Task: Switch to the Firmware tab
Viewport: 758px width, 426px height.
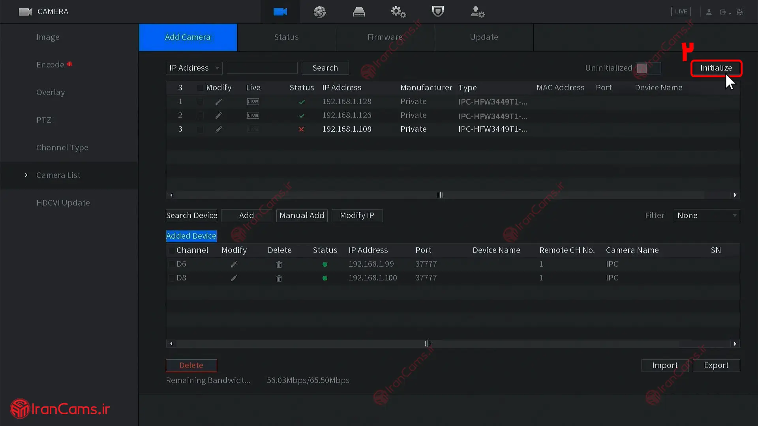Action: (385, 37)
